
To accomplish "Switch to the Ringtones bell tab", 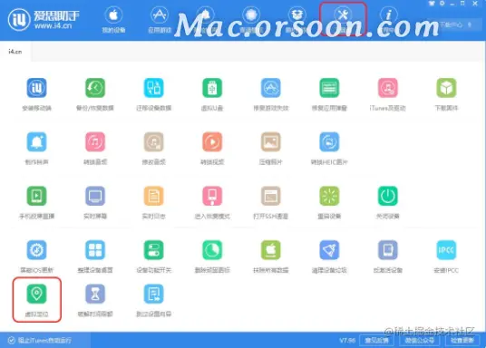I will click(x=205, y=20).
